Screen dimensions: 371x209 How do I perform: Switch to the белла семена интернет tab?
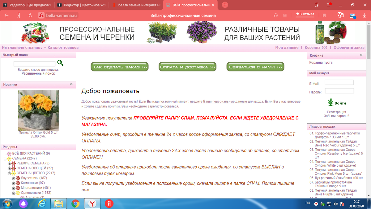coord(136,5)
